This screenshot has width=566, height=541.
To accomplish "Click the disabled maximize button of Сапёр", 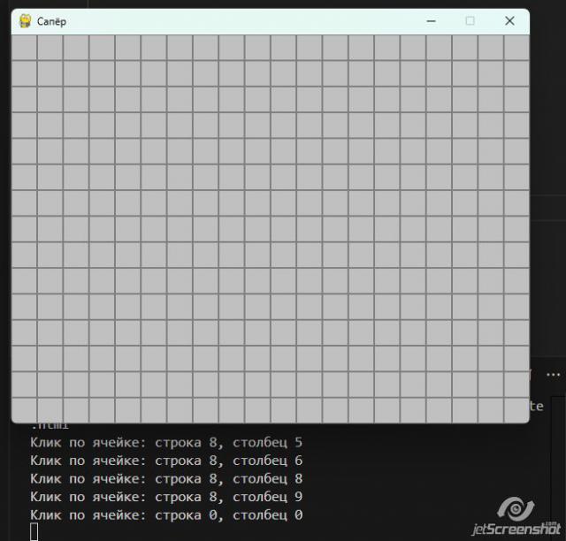I will [x=470, y=21].
